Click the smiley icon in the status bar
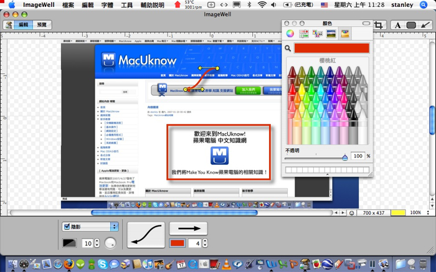436x272 pixels. (x=352, y=213)
